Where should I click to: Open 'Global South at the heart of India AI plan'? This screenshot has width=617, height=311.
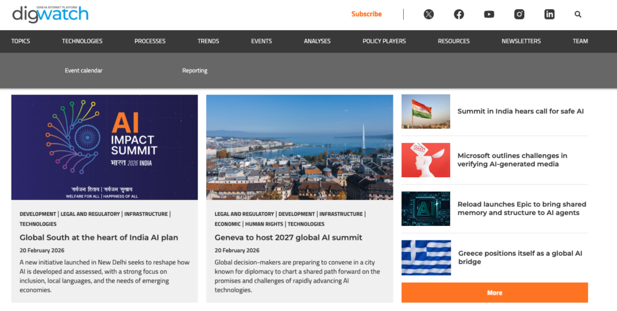coord(99,237)
